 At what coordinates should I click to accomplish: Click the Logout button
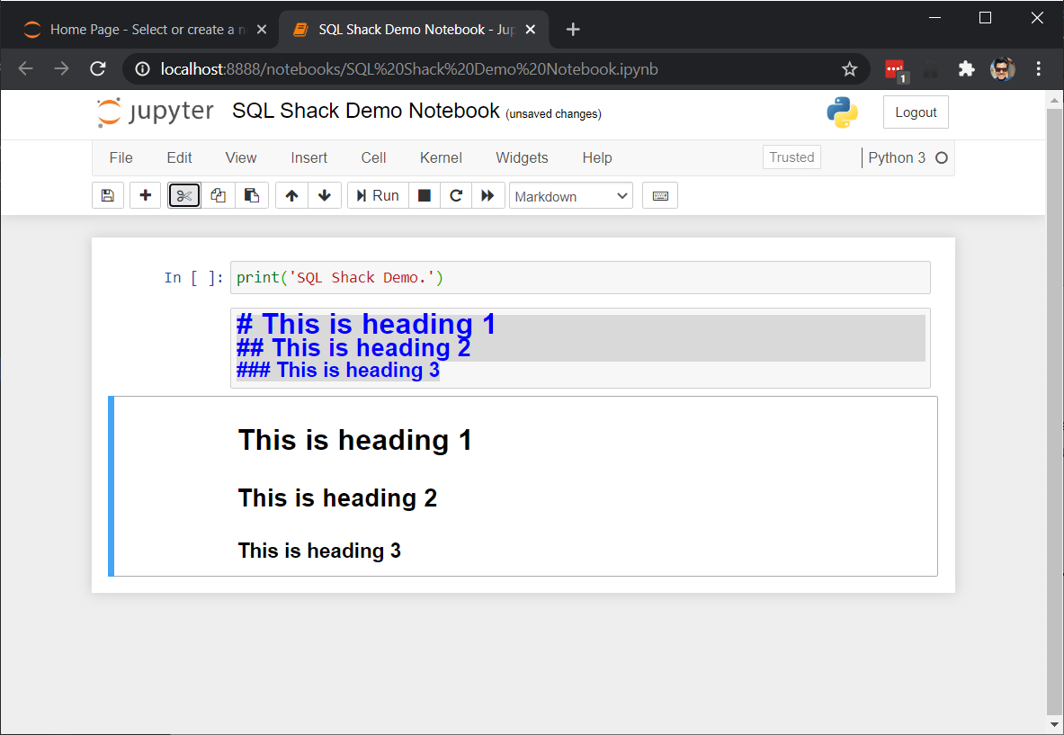coord(916,112)
